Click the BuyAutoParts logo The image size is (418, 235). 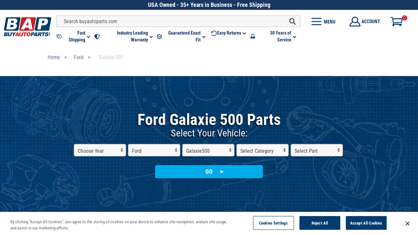point(27,27)
